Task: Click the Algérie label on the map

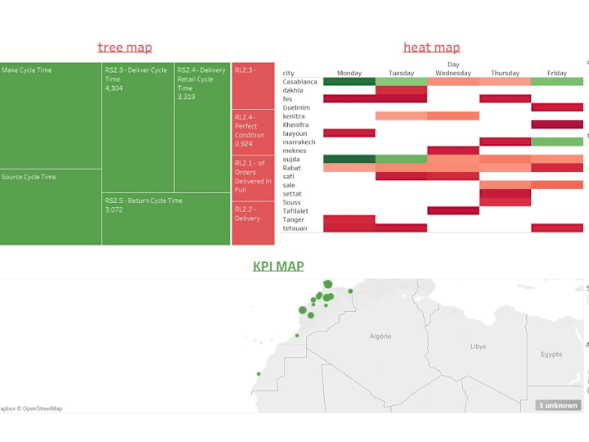Action: click(380, 336)
